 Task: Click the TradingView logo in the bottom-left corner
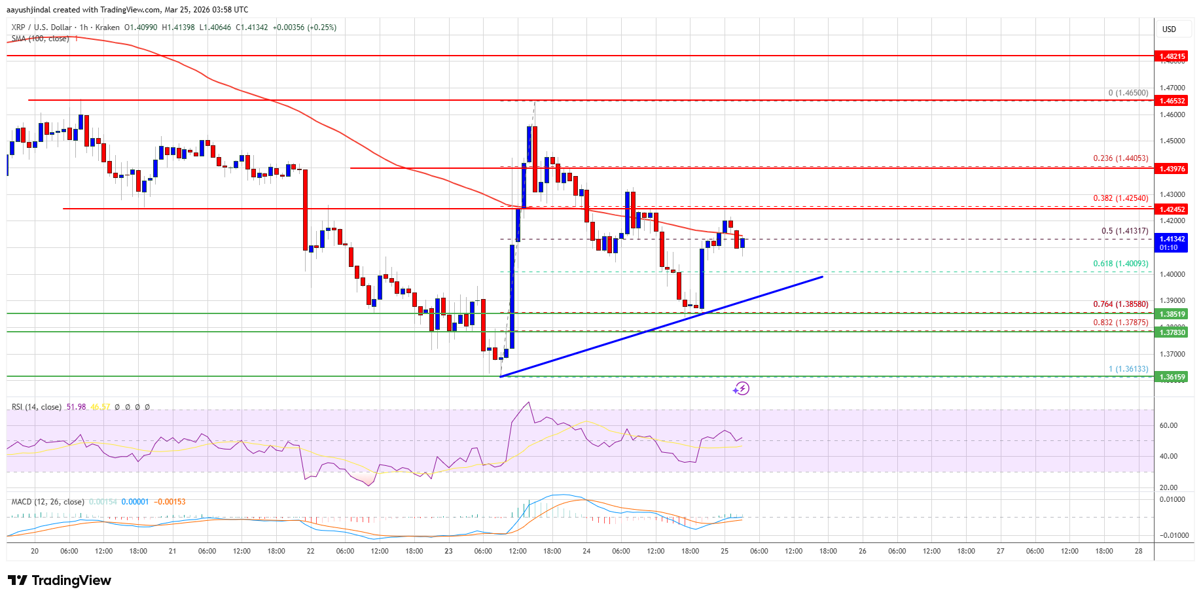59,580
